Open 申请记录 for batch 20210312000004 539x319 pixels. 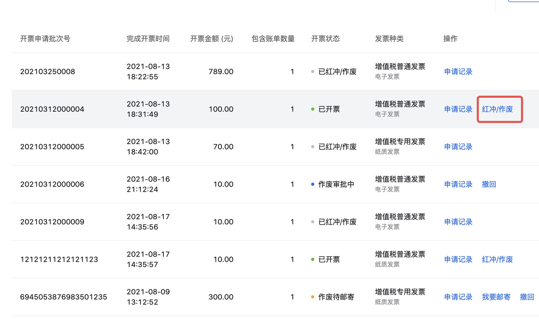(x=458, y=109)
